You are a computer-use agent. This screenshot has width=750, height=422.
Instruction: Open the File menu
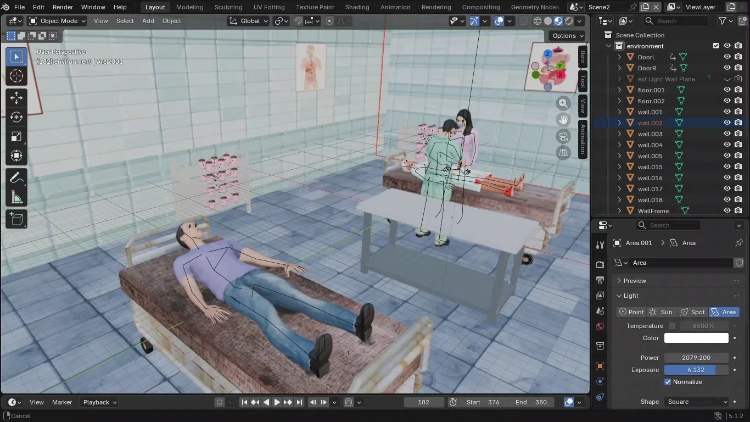point(19,7)
